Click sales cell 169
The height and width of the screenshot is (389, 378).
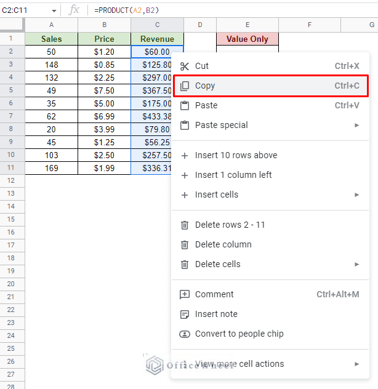click(51, 168)
